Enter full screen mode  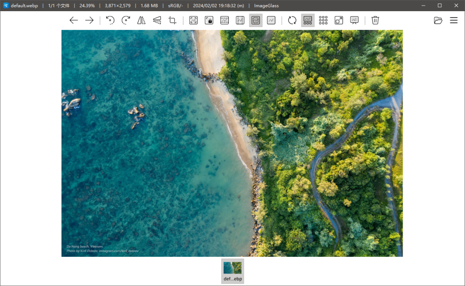(x=339, y=20)
